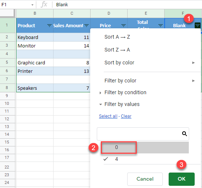Image resolution: width=202 pixels, height=188 pixels.
Task: Click the Select all link
Action: point(108,116)
